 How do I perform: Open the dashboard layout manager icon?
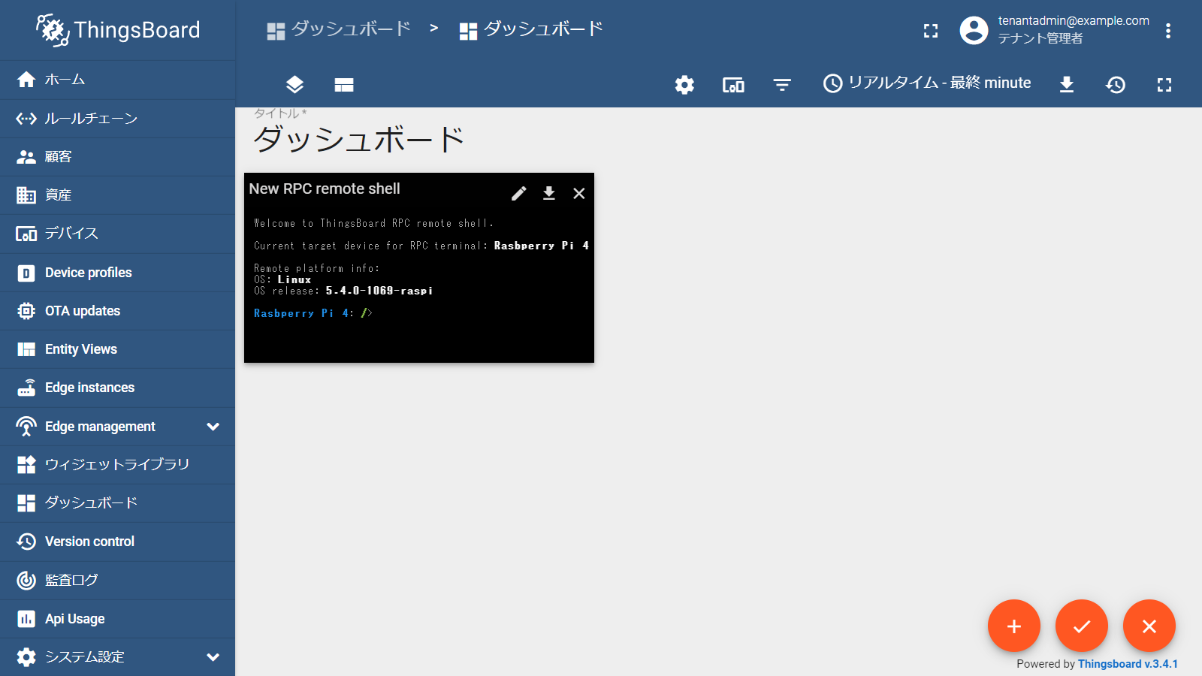click(x=344, y=85)
